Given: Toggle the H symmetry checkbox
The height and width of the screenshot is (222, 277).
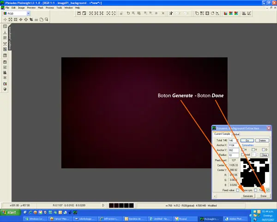Looking at the screenshot, I should [243, 149].
